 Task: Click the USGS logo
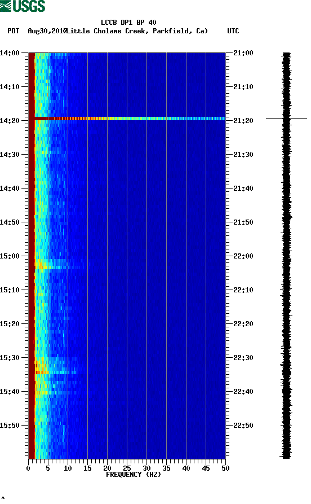click(23, 6)
